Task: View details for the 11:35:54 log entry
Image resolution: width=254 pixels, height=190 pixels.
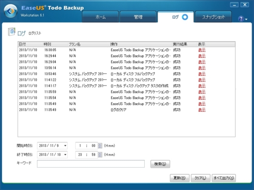Action: point(202,98)
